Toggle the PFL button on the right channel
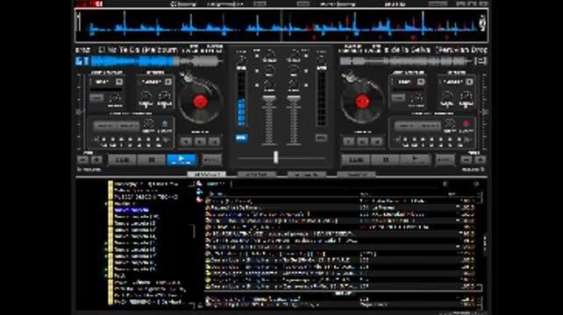This screenshot has width=563, height=315. 321,137
